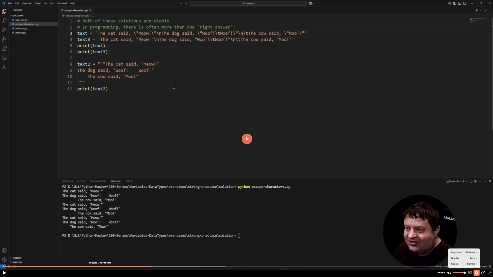The image size is (493, 277).
Task: Open the Terminal menu
Action: click(x=62, y=3)
